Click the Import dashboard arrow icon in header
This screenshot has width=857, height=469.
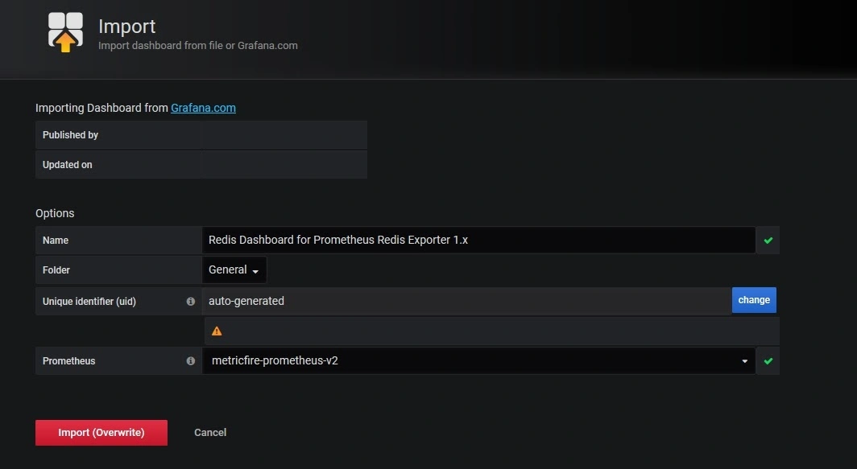[x=65, y=33]
